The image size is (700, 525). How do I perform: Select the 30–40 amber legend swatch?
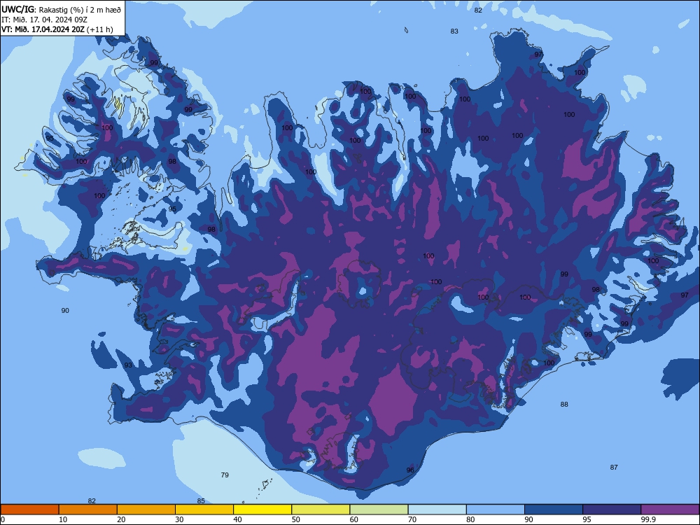pyautogui.click(x=204, y=510)
